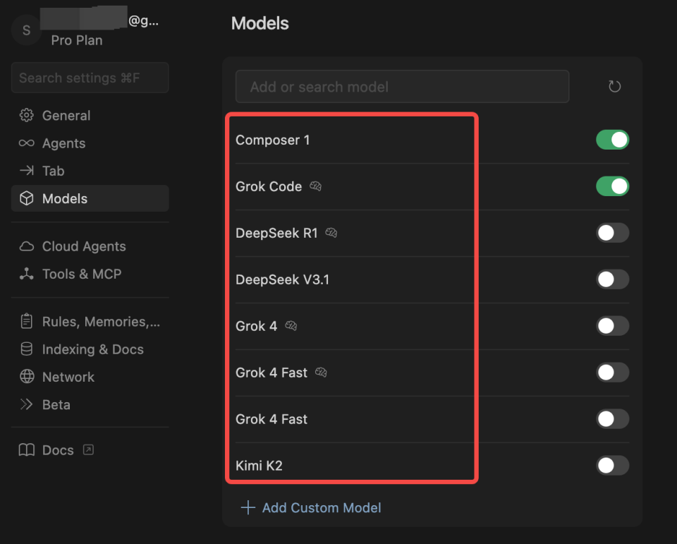Click the refresh models icon
This screenshot has width=677, height=544.
coord(614,87)
